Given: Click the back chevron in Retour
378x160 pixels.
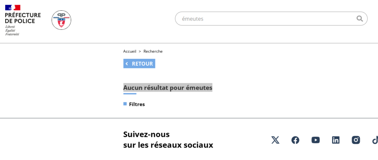Looking at the screenshot, I should 127,64.
